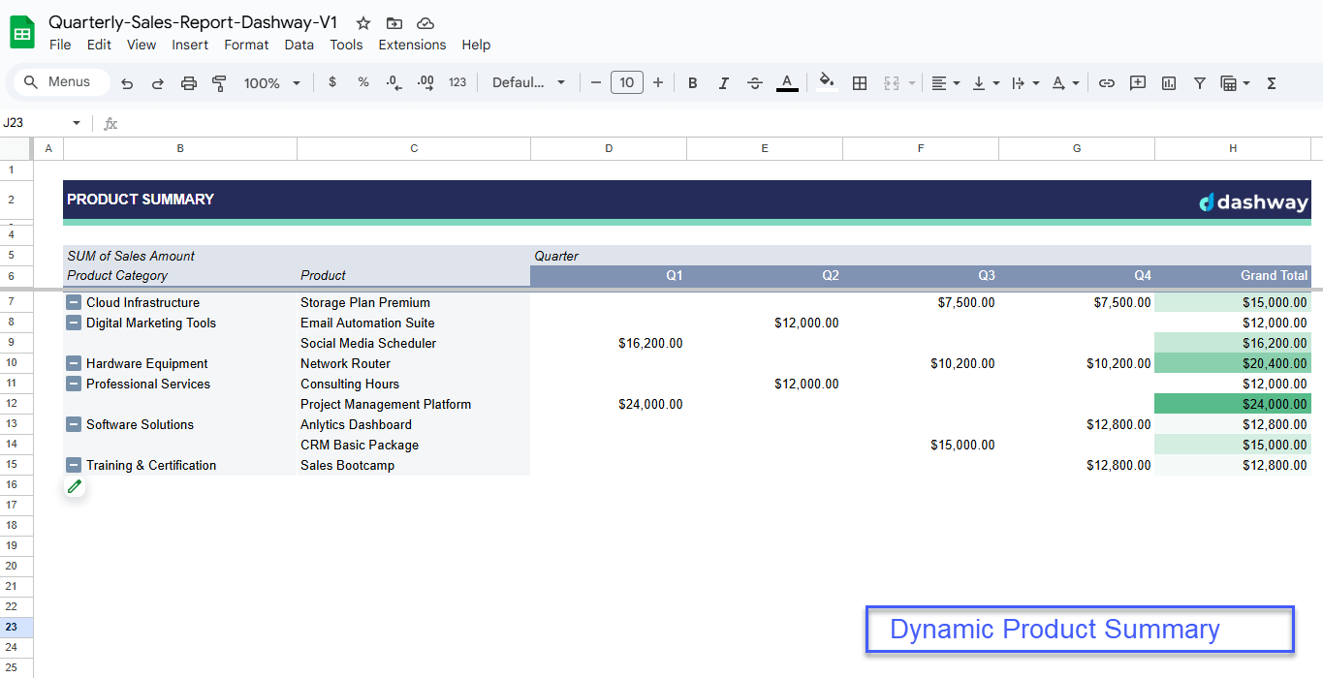The image size is (1323, 678).
Task: Print the spreadsheet
Action: 189,83
